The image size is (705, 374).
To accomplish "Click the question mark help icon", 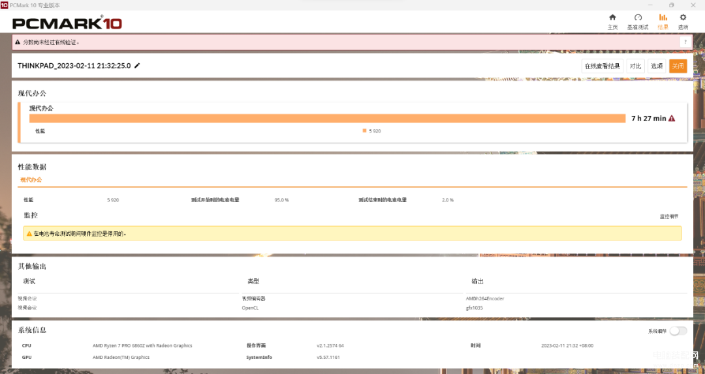I will (x=685, y=42).
